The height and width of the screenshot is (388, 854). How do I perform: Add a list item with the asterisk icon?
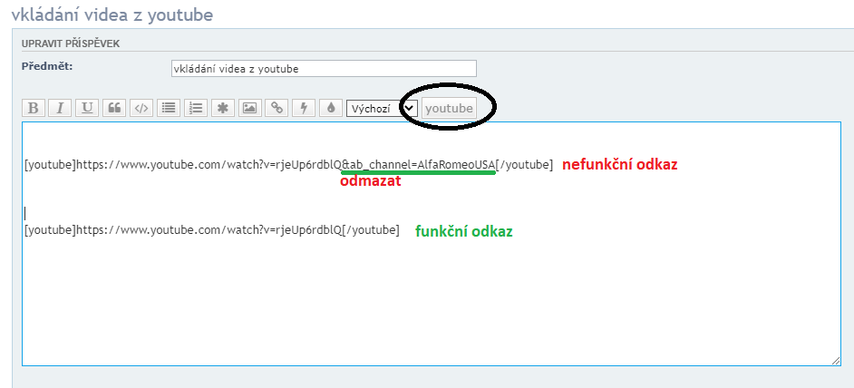223,108
